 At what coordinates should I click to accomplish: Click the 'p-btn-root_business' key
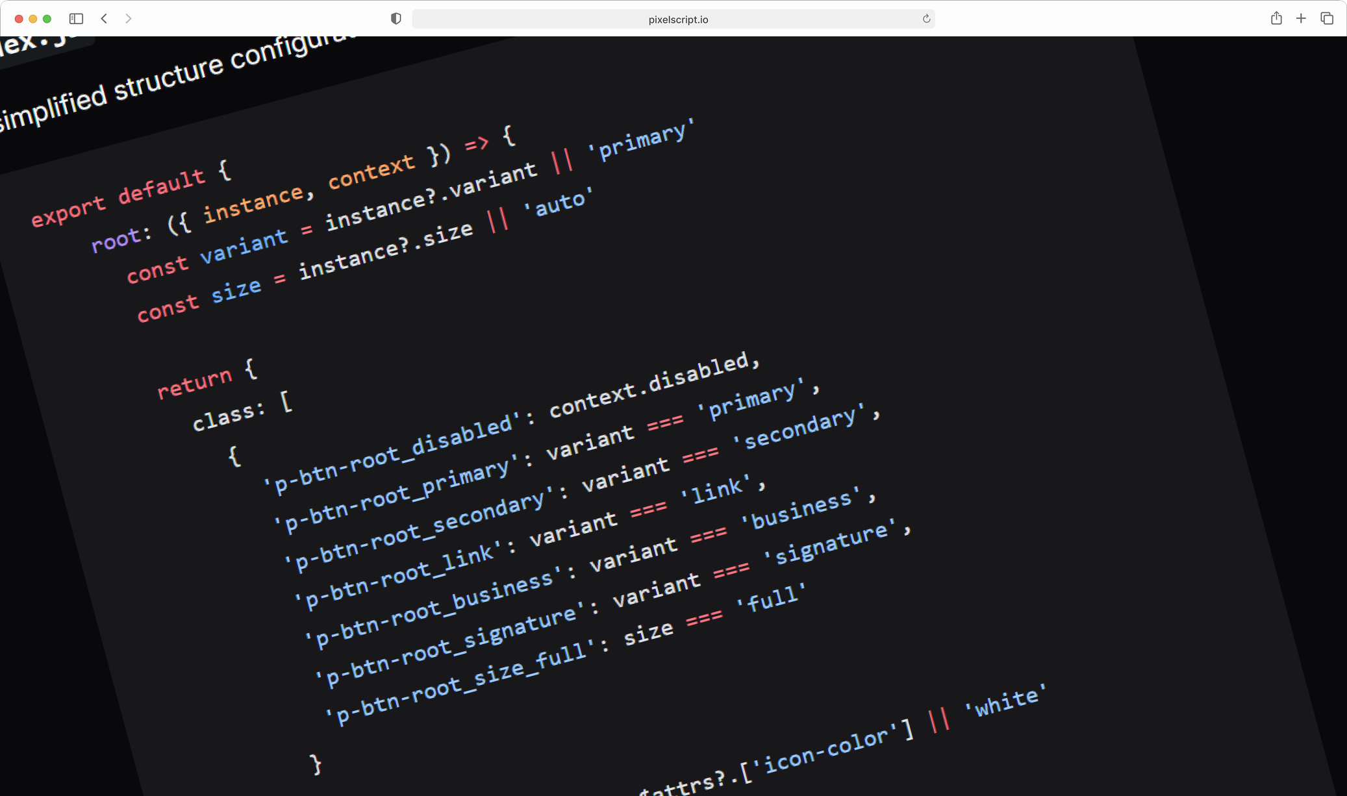tap(433, 608)
